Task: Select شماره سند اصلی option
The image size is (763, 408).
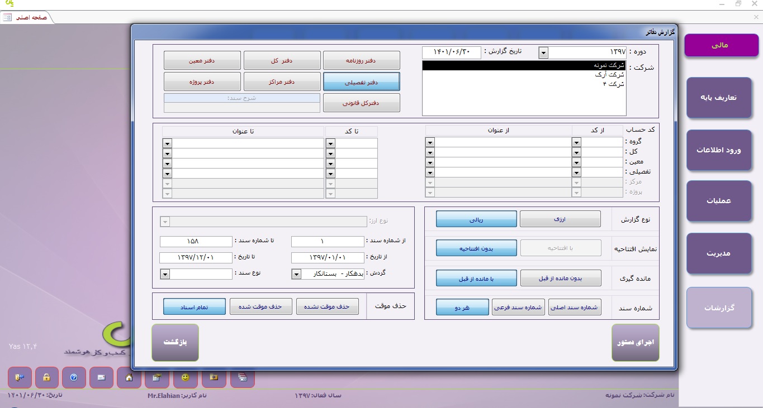Action: pos(575,308)
